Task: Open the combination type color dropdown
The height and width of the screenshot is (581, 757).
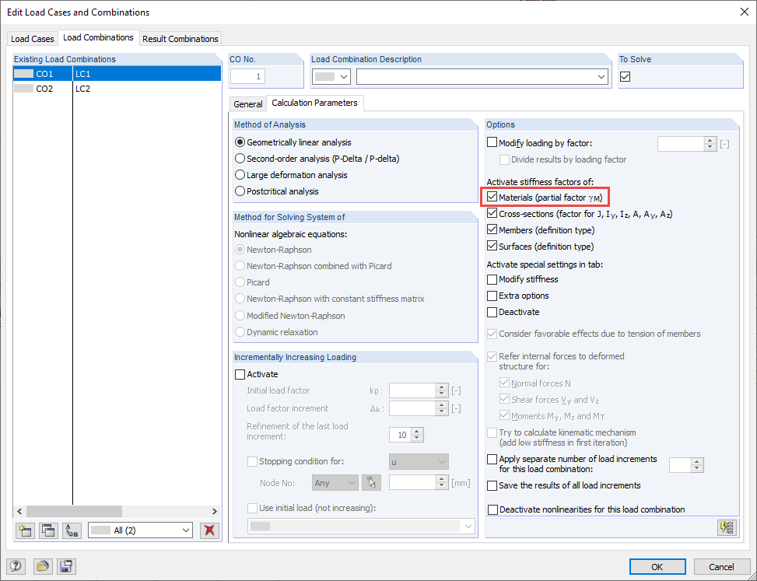Action: tap(331, 77)
